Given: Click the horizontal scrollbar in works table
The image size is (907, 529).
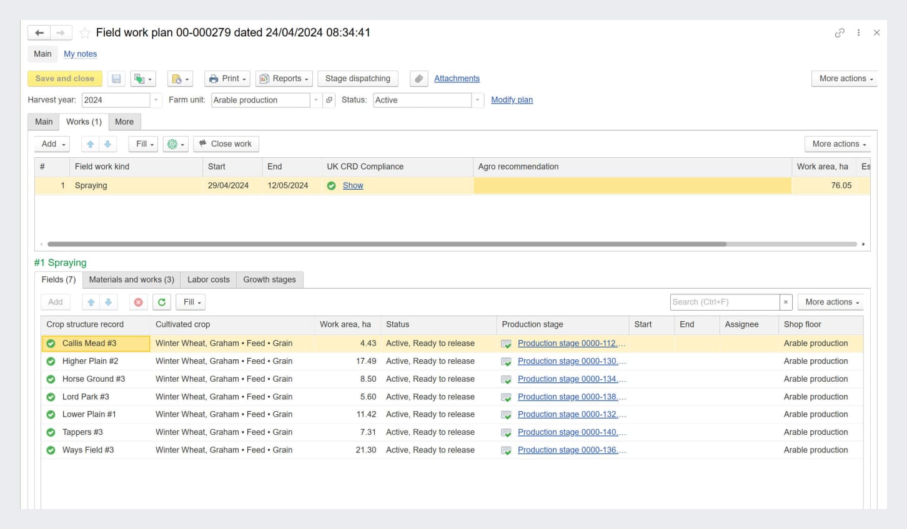Looking at the screenshot, I should [x=387, y=244].
